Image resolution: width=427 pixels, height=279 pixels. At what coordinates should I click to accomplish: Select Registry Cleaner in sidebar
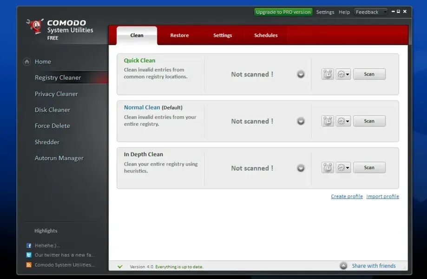tap(58, 78)
